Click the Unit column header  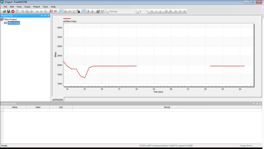61,107
